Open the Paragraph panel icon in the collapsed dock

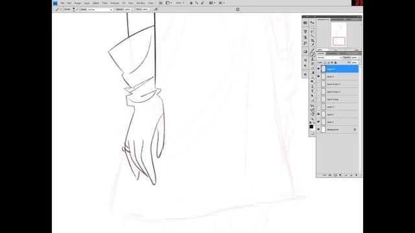point(305,66)
